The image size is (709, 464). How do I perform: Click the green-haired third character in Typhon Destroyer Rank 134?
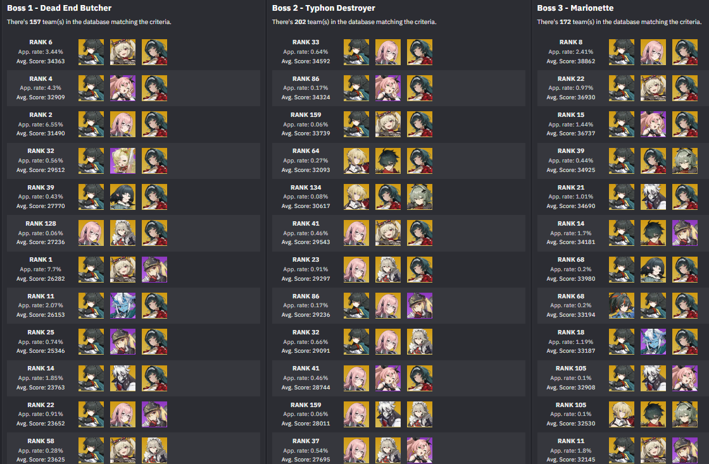click(x=419, y=197)
